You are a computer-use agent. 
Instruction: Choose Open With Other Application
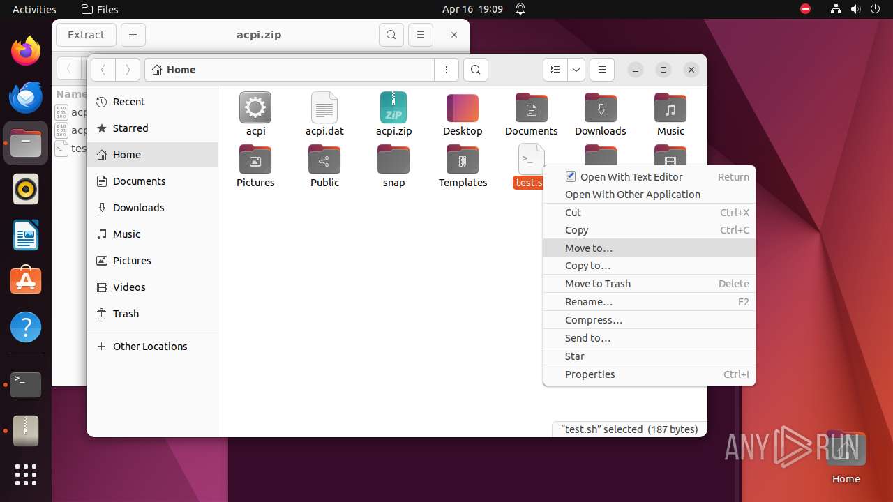click(x=649, y=195)
